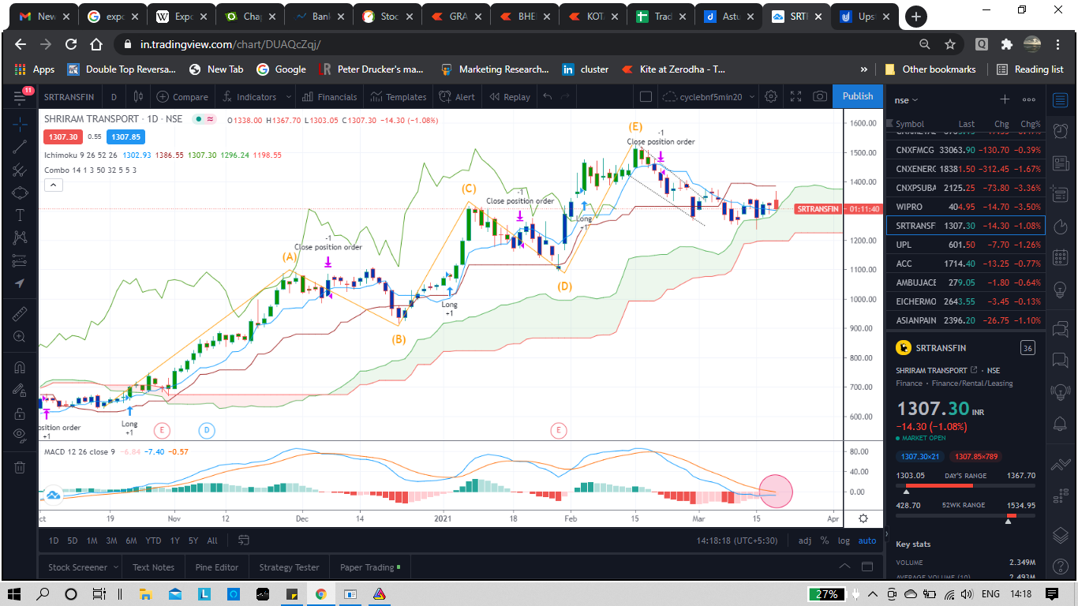Toggle hide all drawings eye icon

[x=20, y=436]
